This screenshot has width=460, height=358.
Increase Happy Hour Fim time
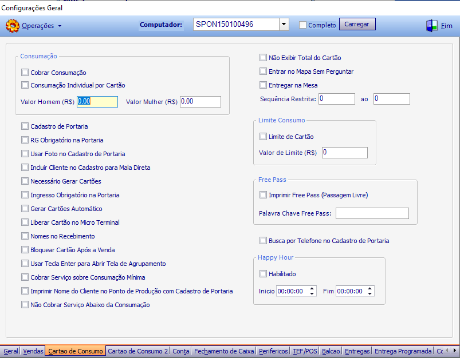[x=370, y=288]
